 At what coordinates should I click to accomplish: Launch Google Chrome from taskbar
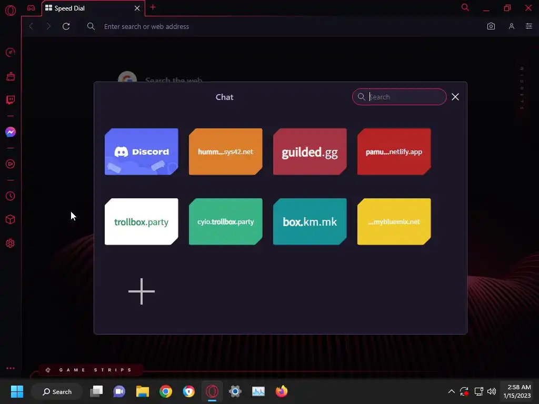(x=166, y=391)
